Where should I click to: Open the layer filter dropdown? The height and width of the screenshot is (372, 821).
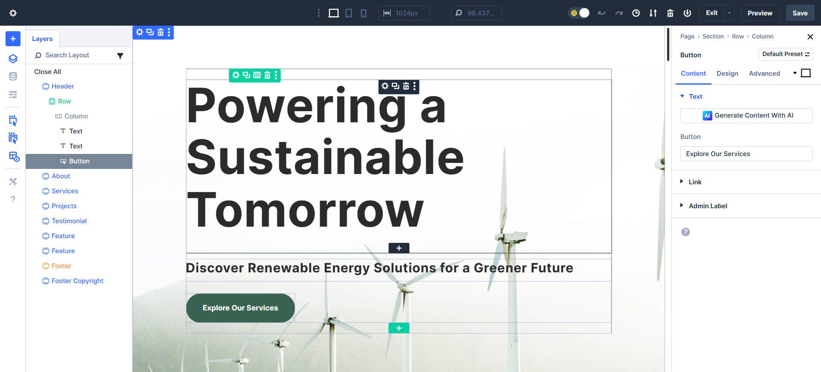(x=120, y=56)
